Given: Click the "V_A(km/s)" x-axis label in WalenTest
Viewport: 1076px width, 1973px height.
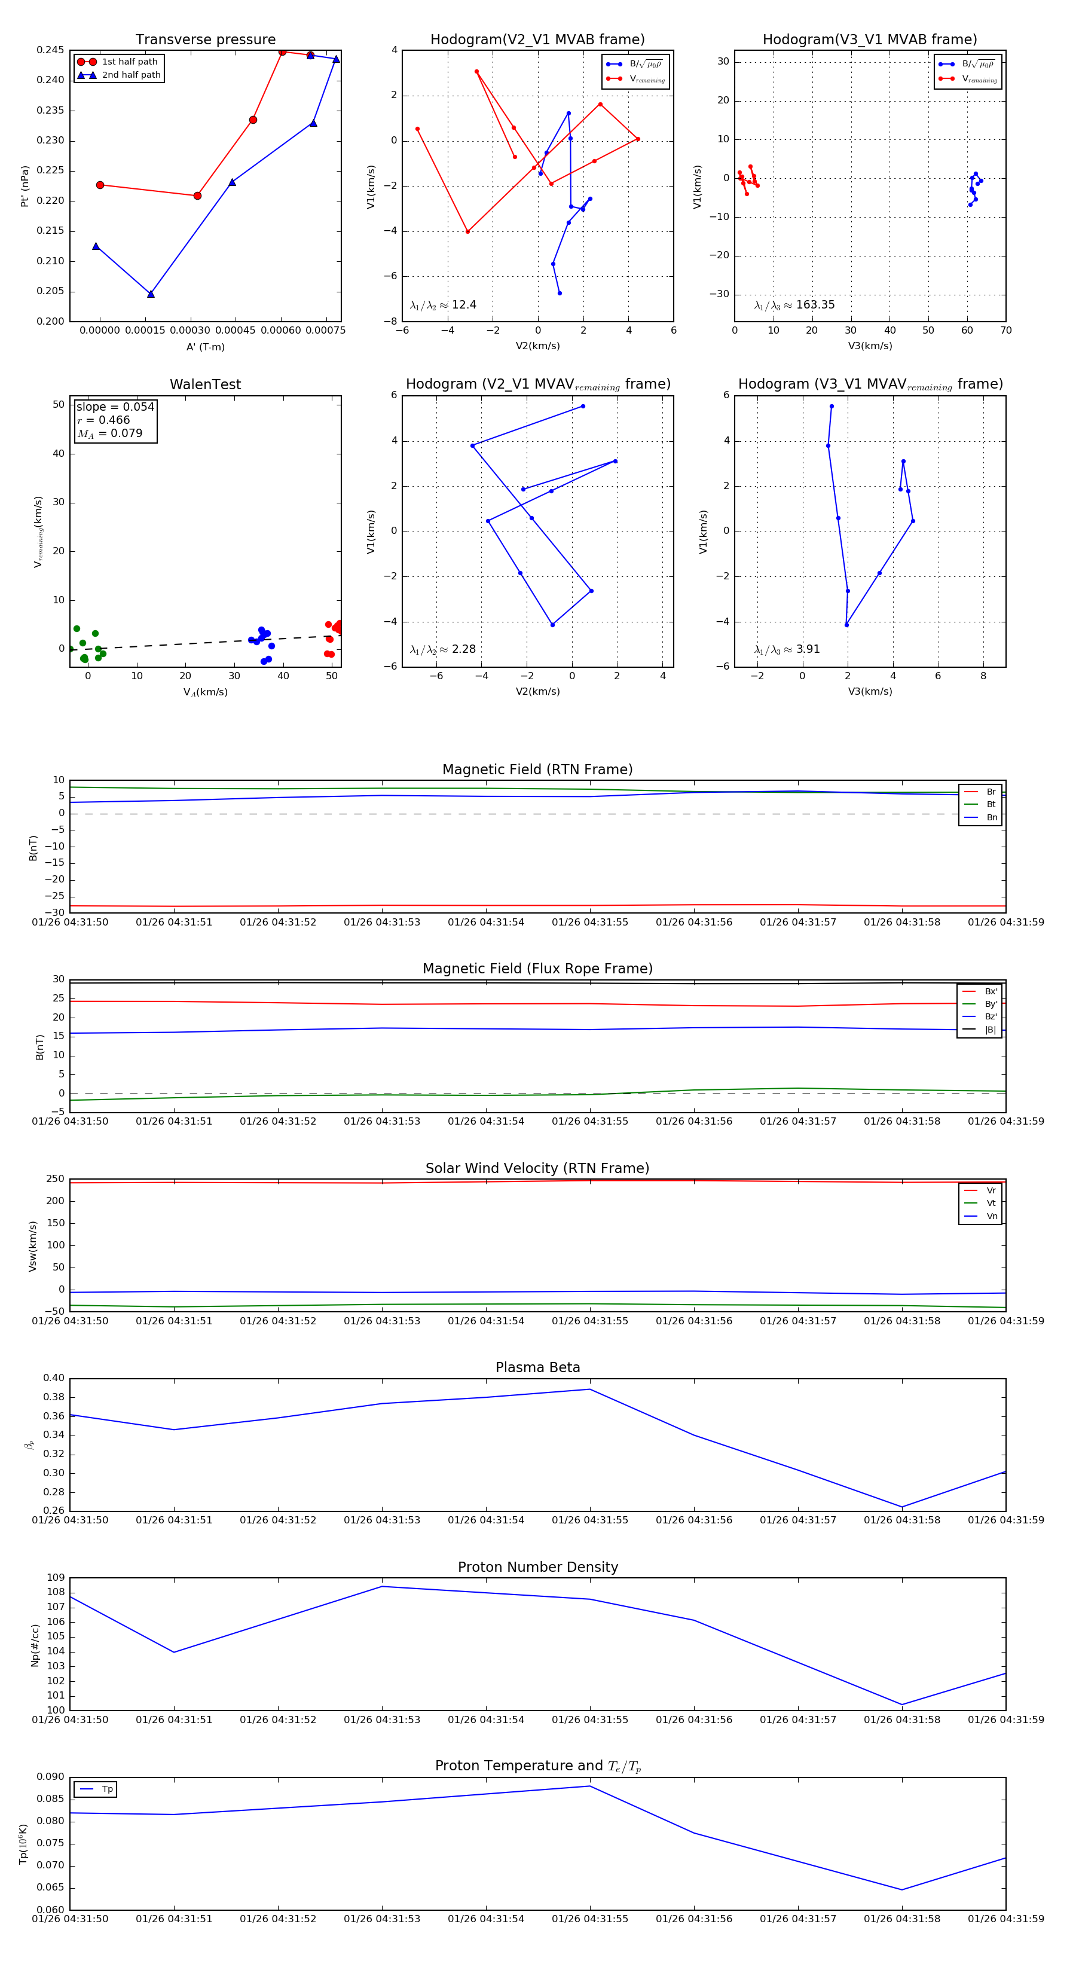Looking at the screenshot, I should coord(205,692).
